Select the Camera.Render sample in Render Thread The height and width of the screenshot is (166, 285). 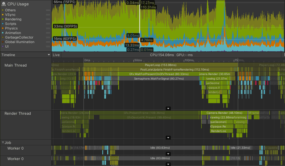(224, 113)
